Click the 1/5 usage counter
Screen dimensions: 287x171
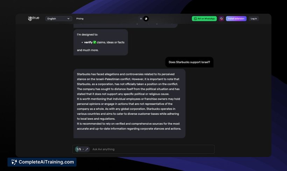(79, 149)
